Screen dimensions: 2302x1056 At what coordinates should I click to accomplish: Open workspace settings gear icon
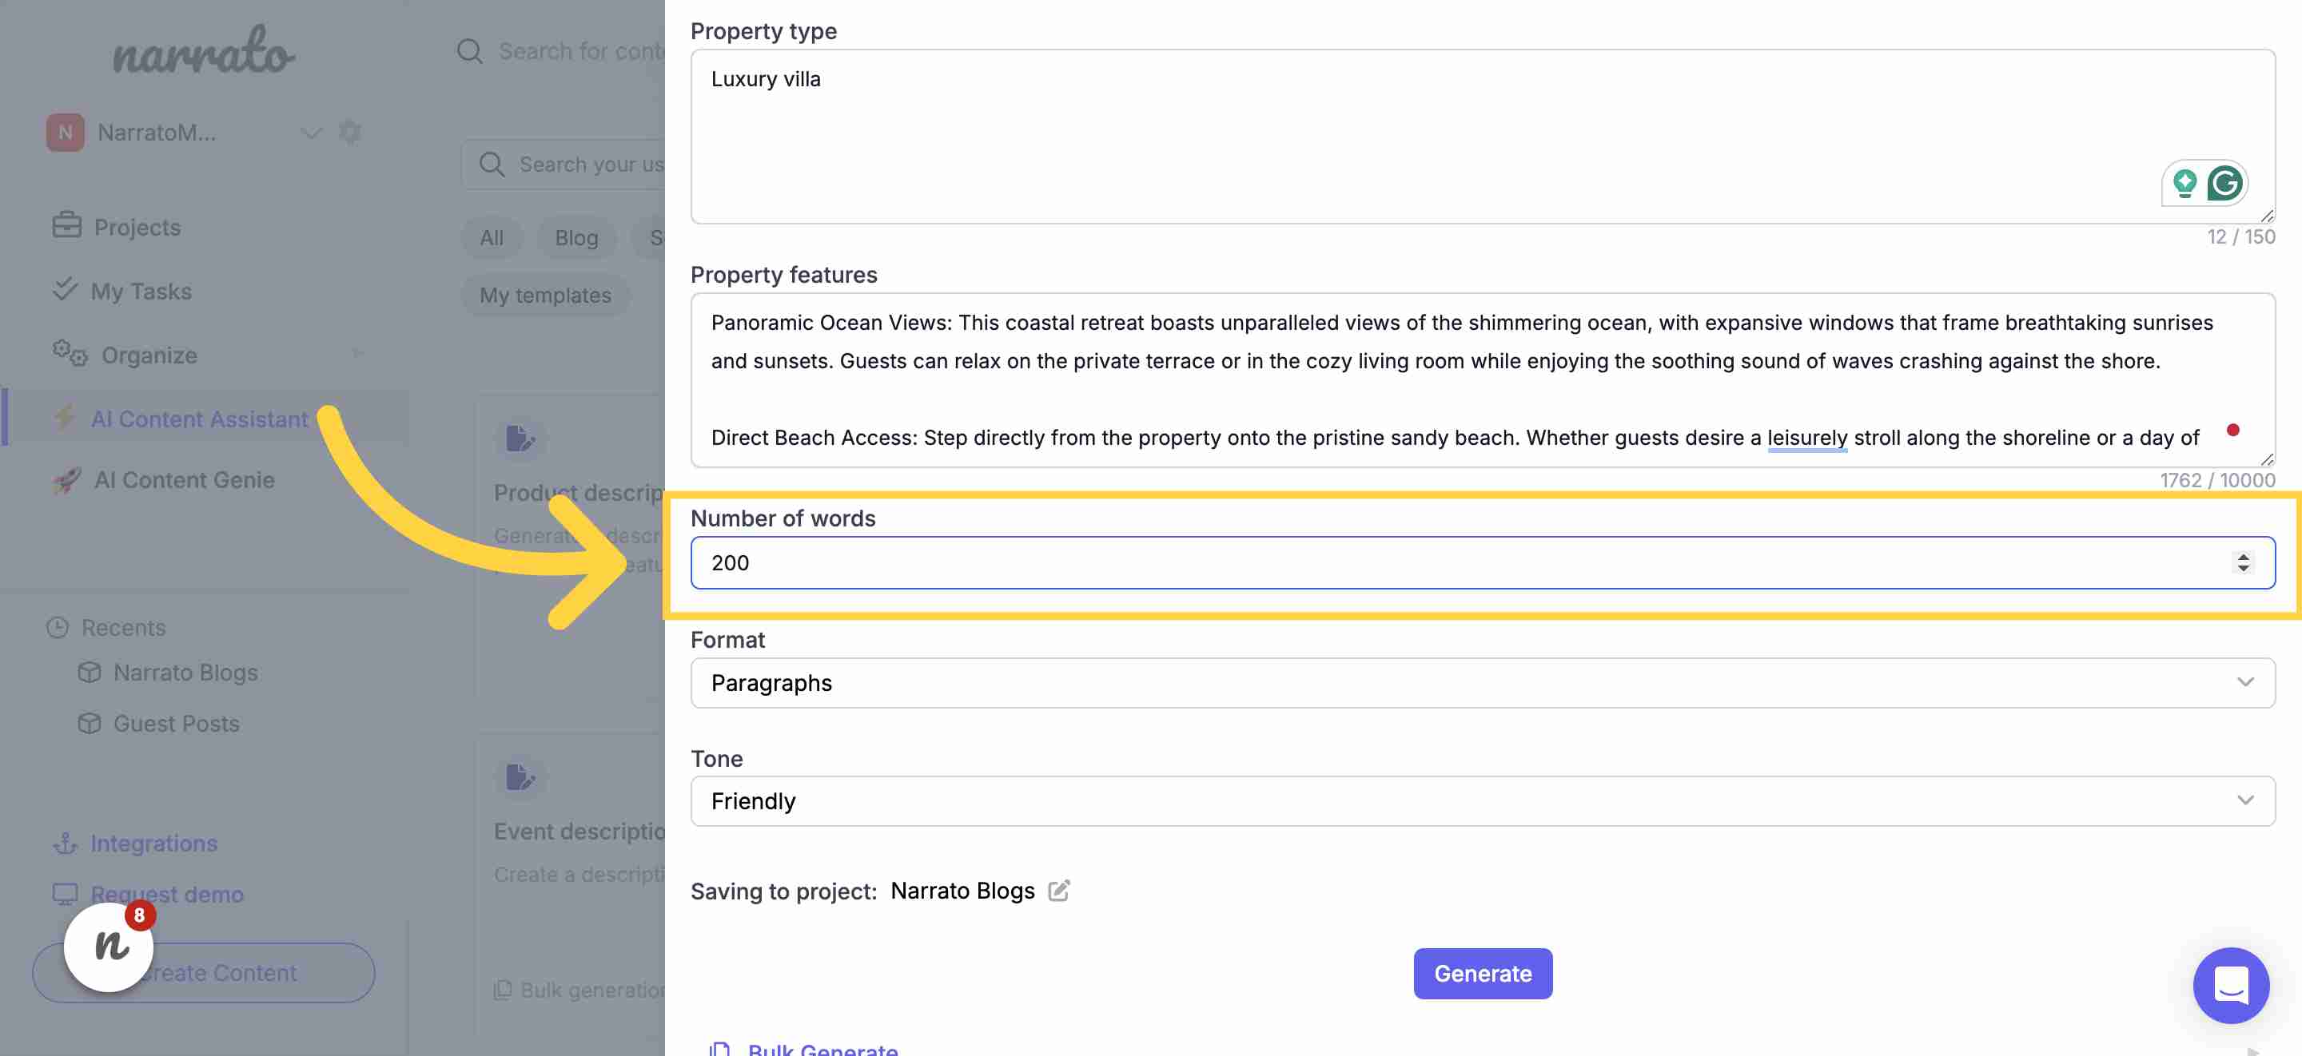[x=350, y=133]
